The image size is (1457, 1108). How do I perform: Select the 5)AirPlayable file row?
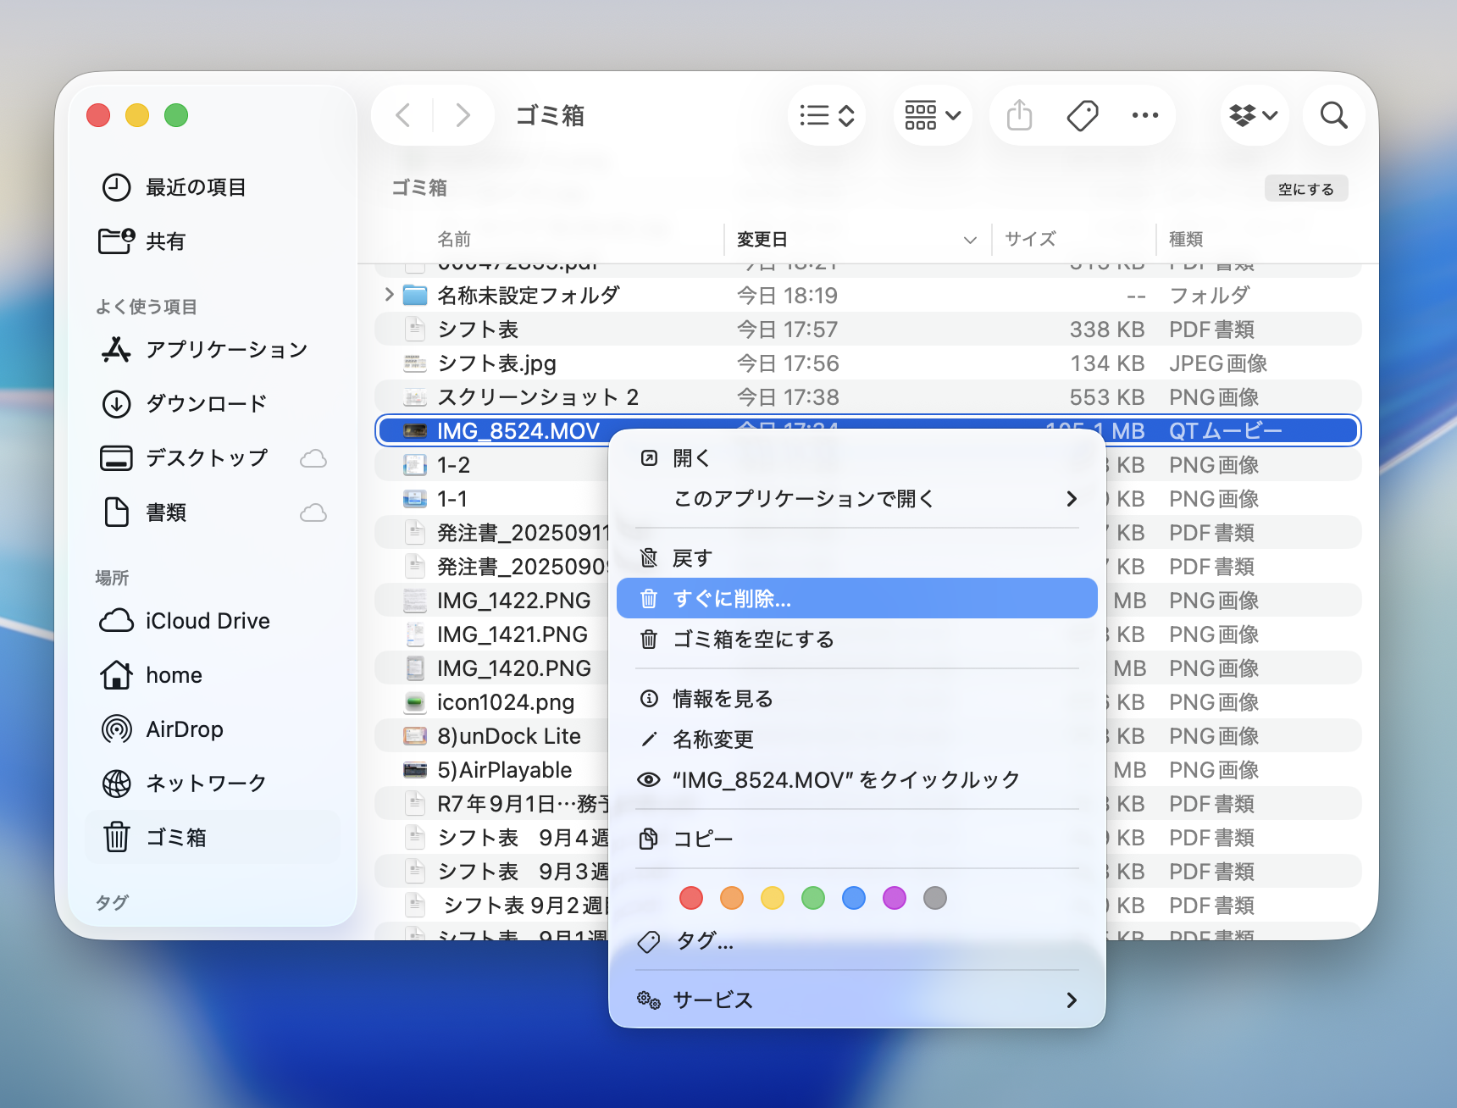click(x=492, y=770)
